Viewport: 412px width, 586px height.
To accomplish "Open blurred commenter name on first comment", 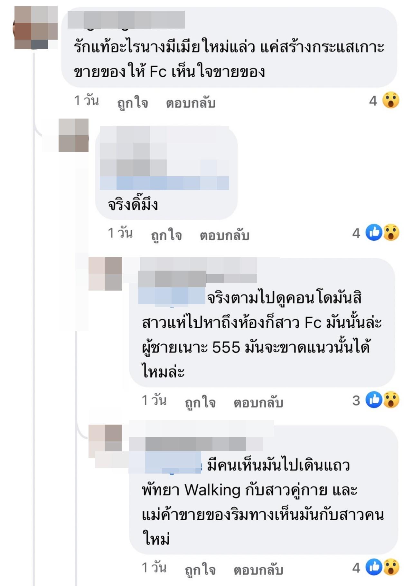I will click(126, 20).
